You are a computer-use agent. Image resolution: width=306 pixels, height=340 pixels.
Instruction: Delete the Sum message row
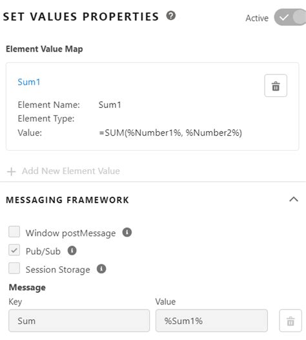(291, 321)
